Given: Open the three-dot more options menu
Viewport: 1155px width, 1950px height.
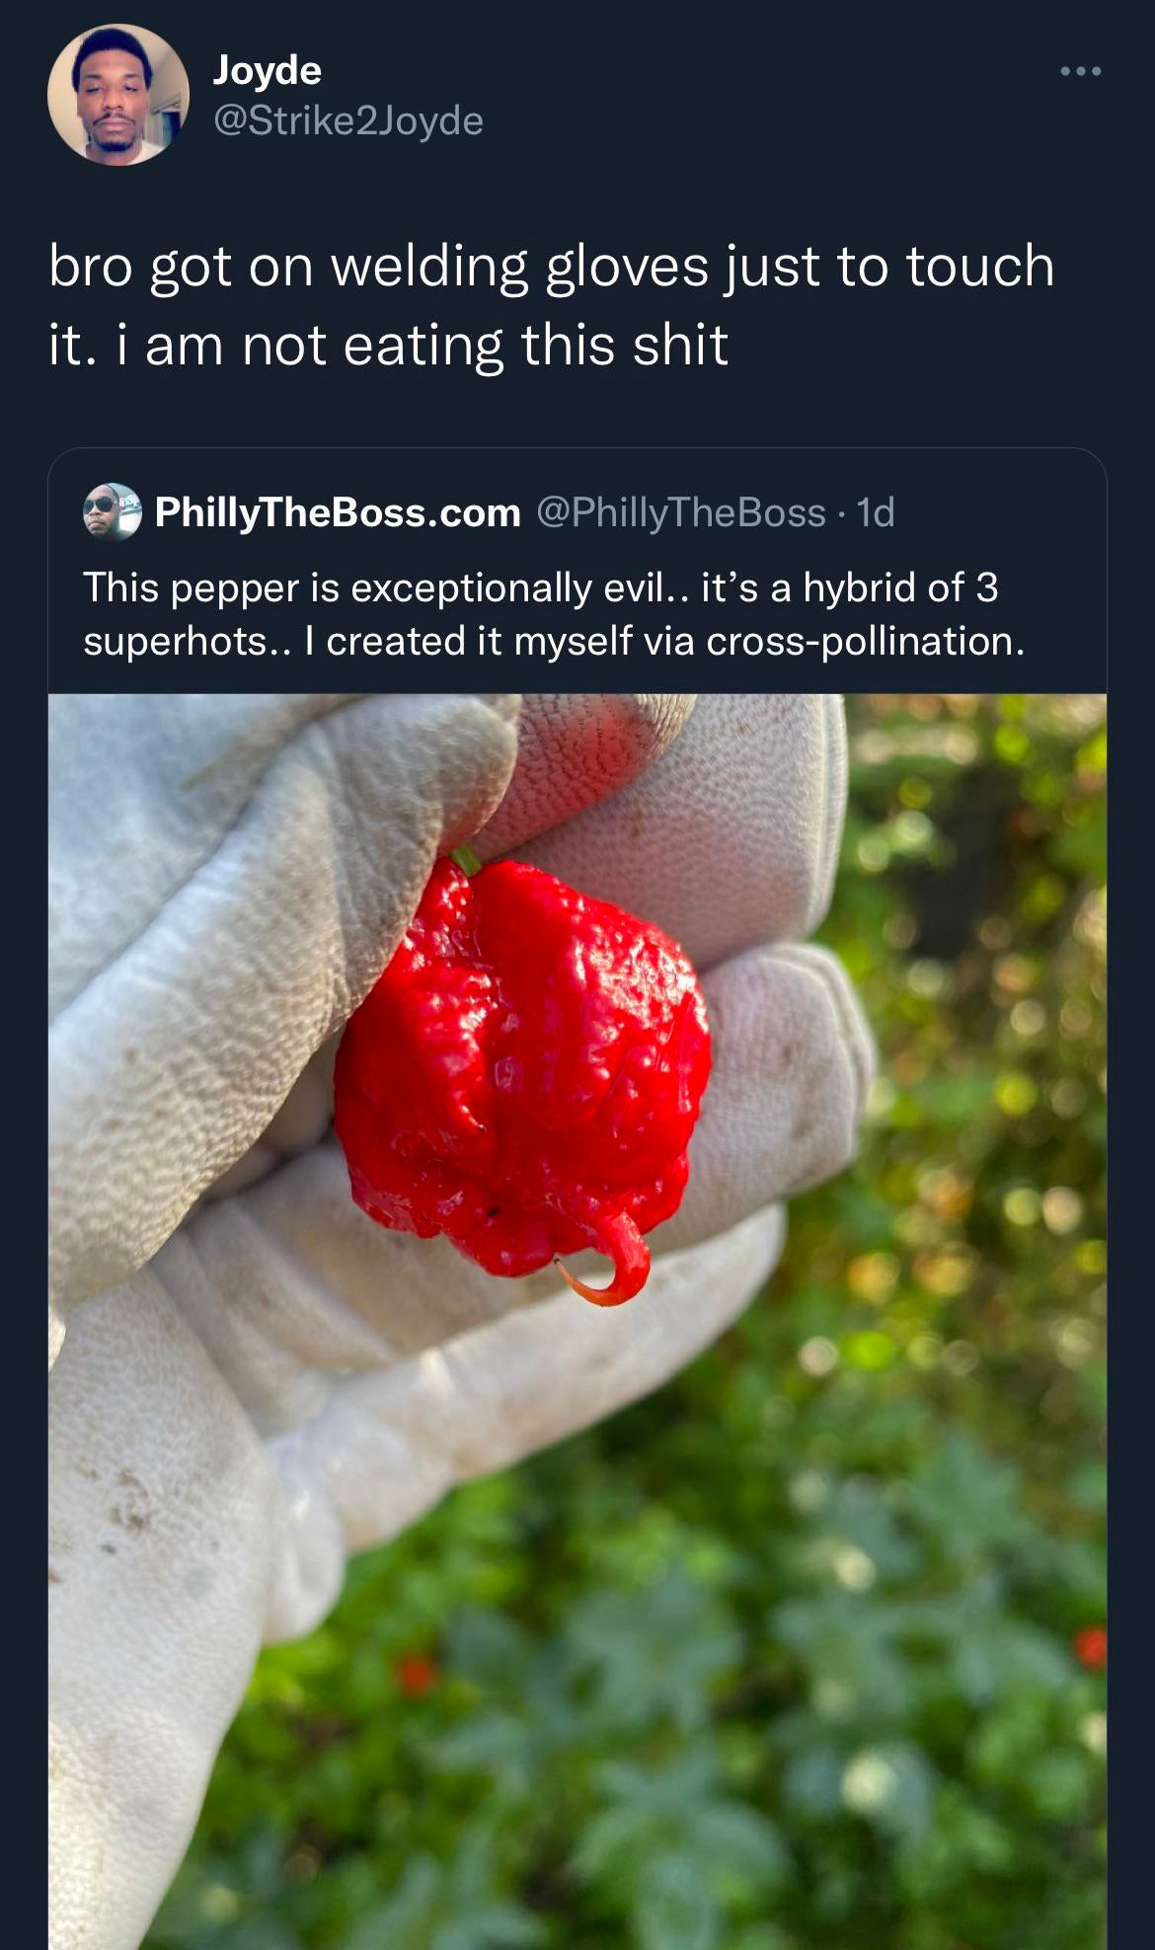Looking at the screenshot, I should click(x=1080, y=71).
